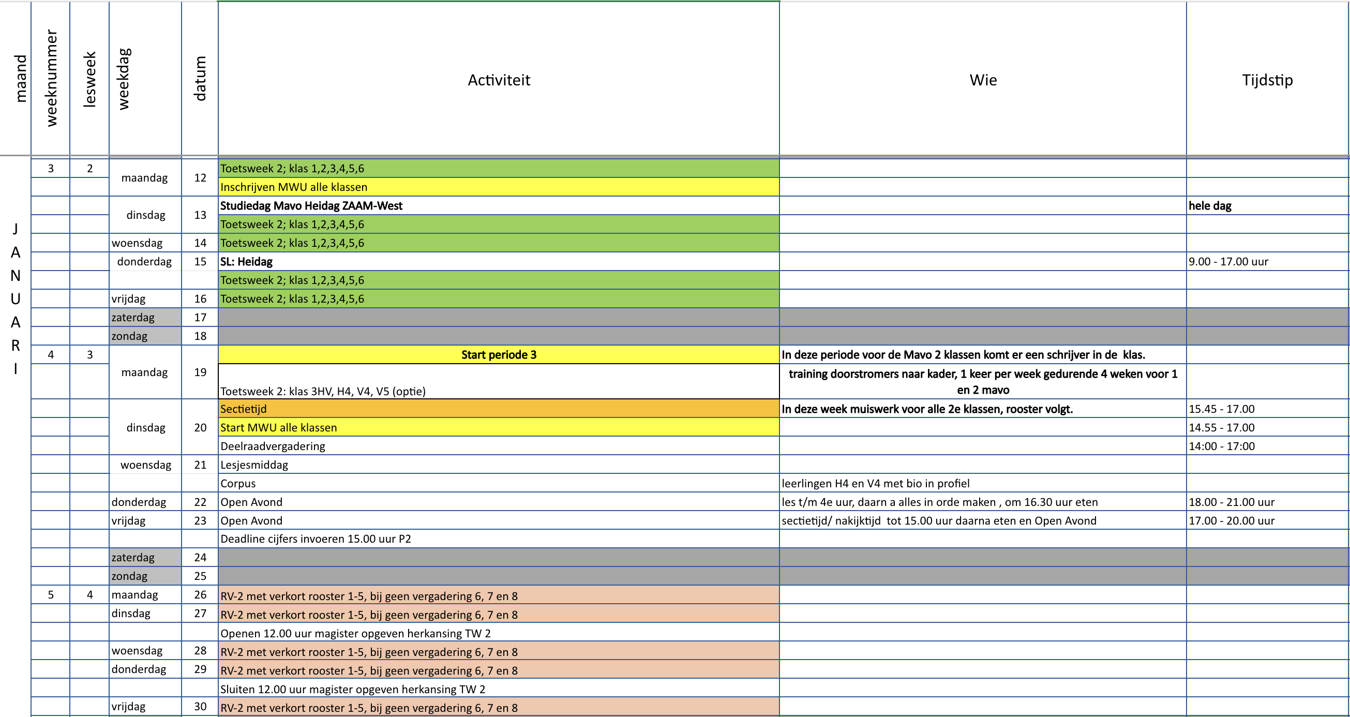Image resolution: width=1350 pixels, height=717 pixels.
Task: Click the Deelraadvergadering activity cell
Action: click(499, 446)
